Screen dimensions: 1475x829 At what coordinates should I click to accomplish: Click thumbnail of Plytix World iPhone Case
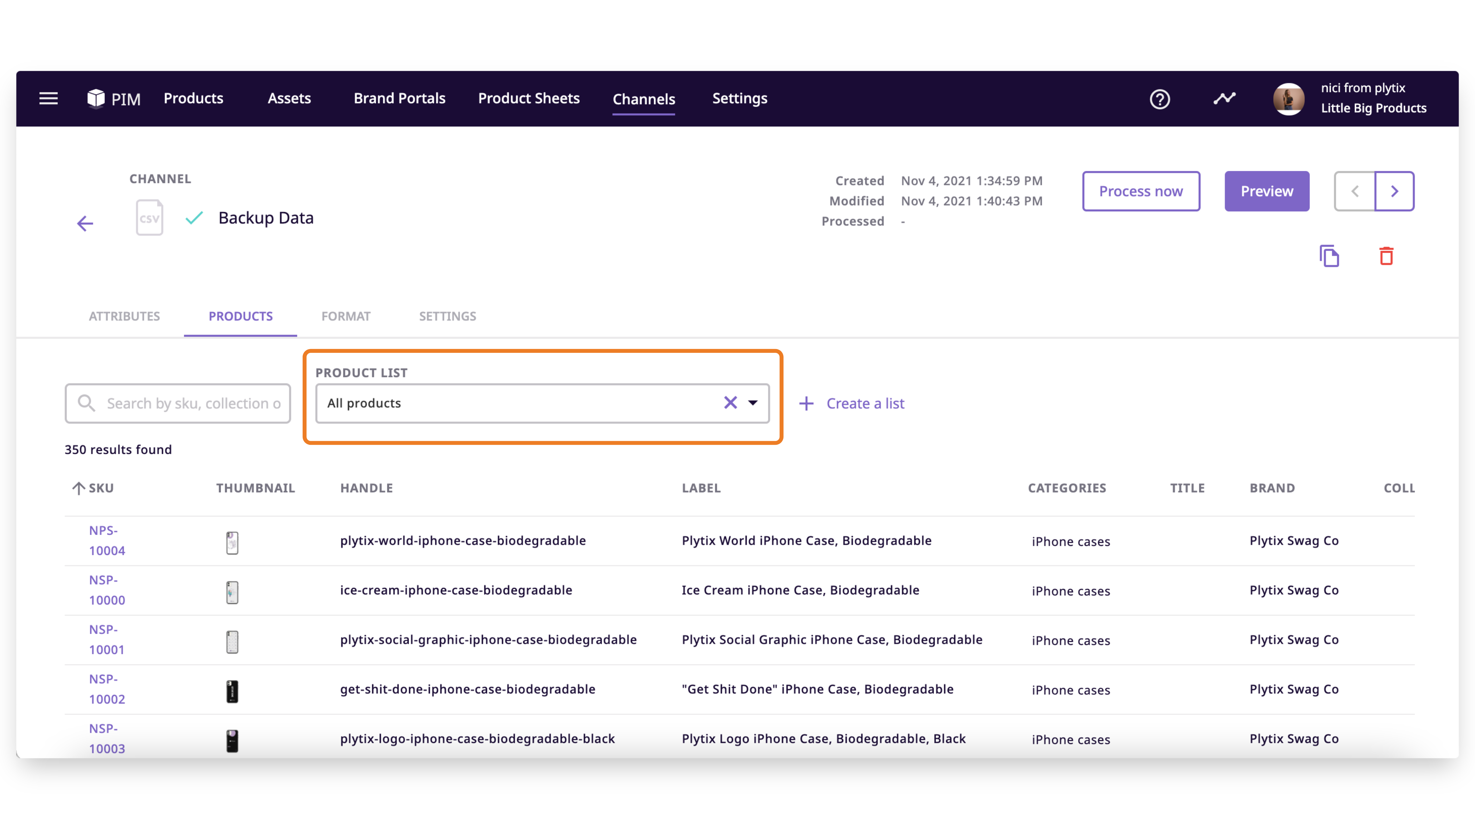232,542
